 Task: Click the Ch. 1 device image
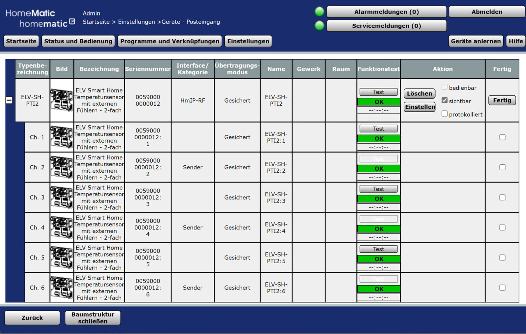tap(61, 137)
